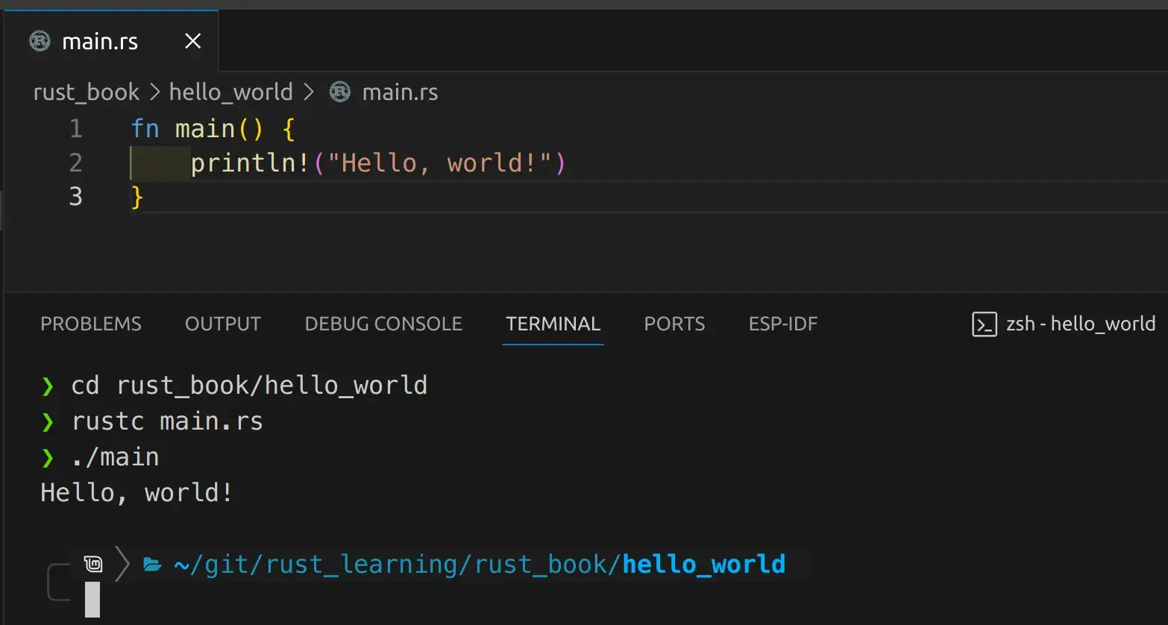The width and height of the screenshot is (1168, 625).
Task: Open the main.rs breadcrumb symbol dropdown
Action: tap(400, 92)
